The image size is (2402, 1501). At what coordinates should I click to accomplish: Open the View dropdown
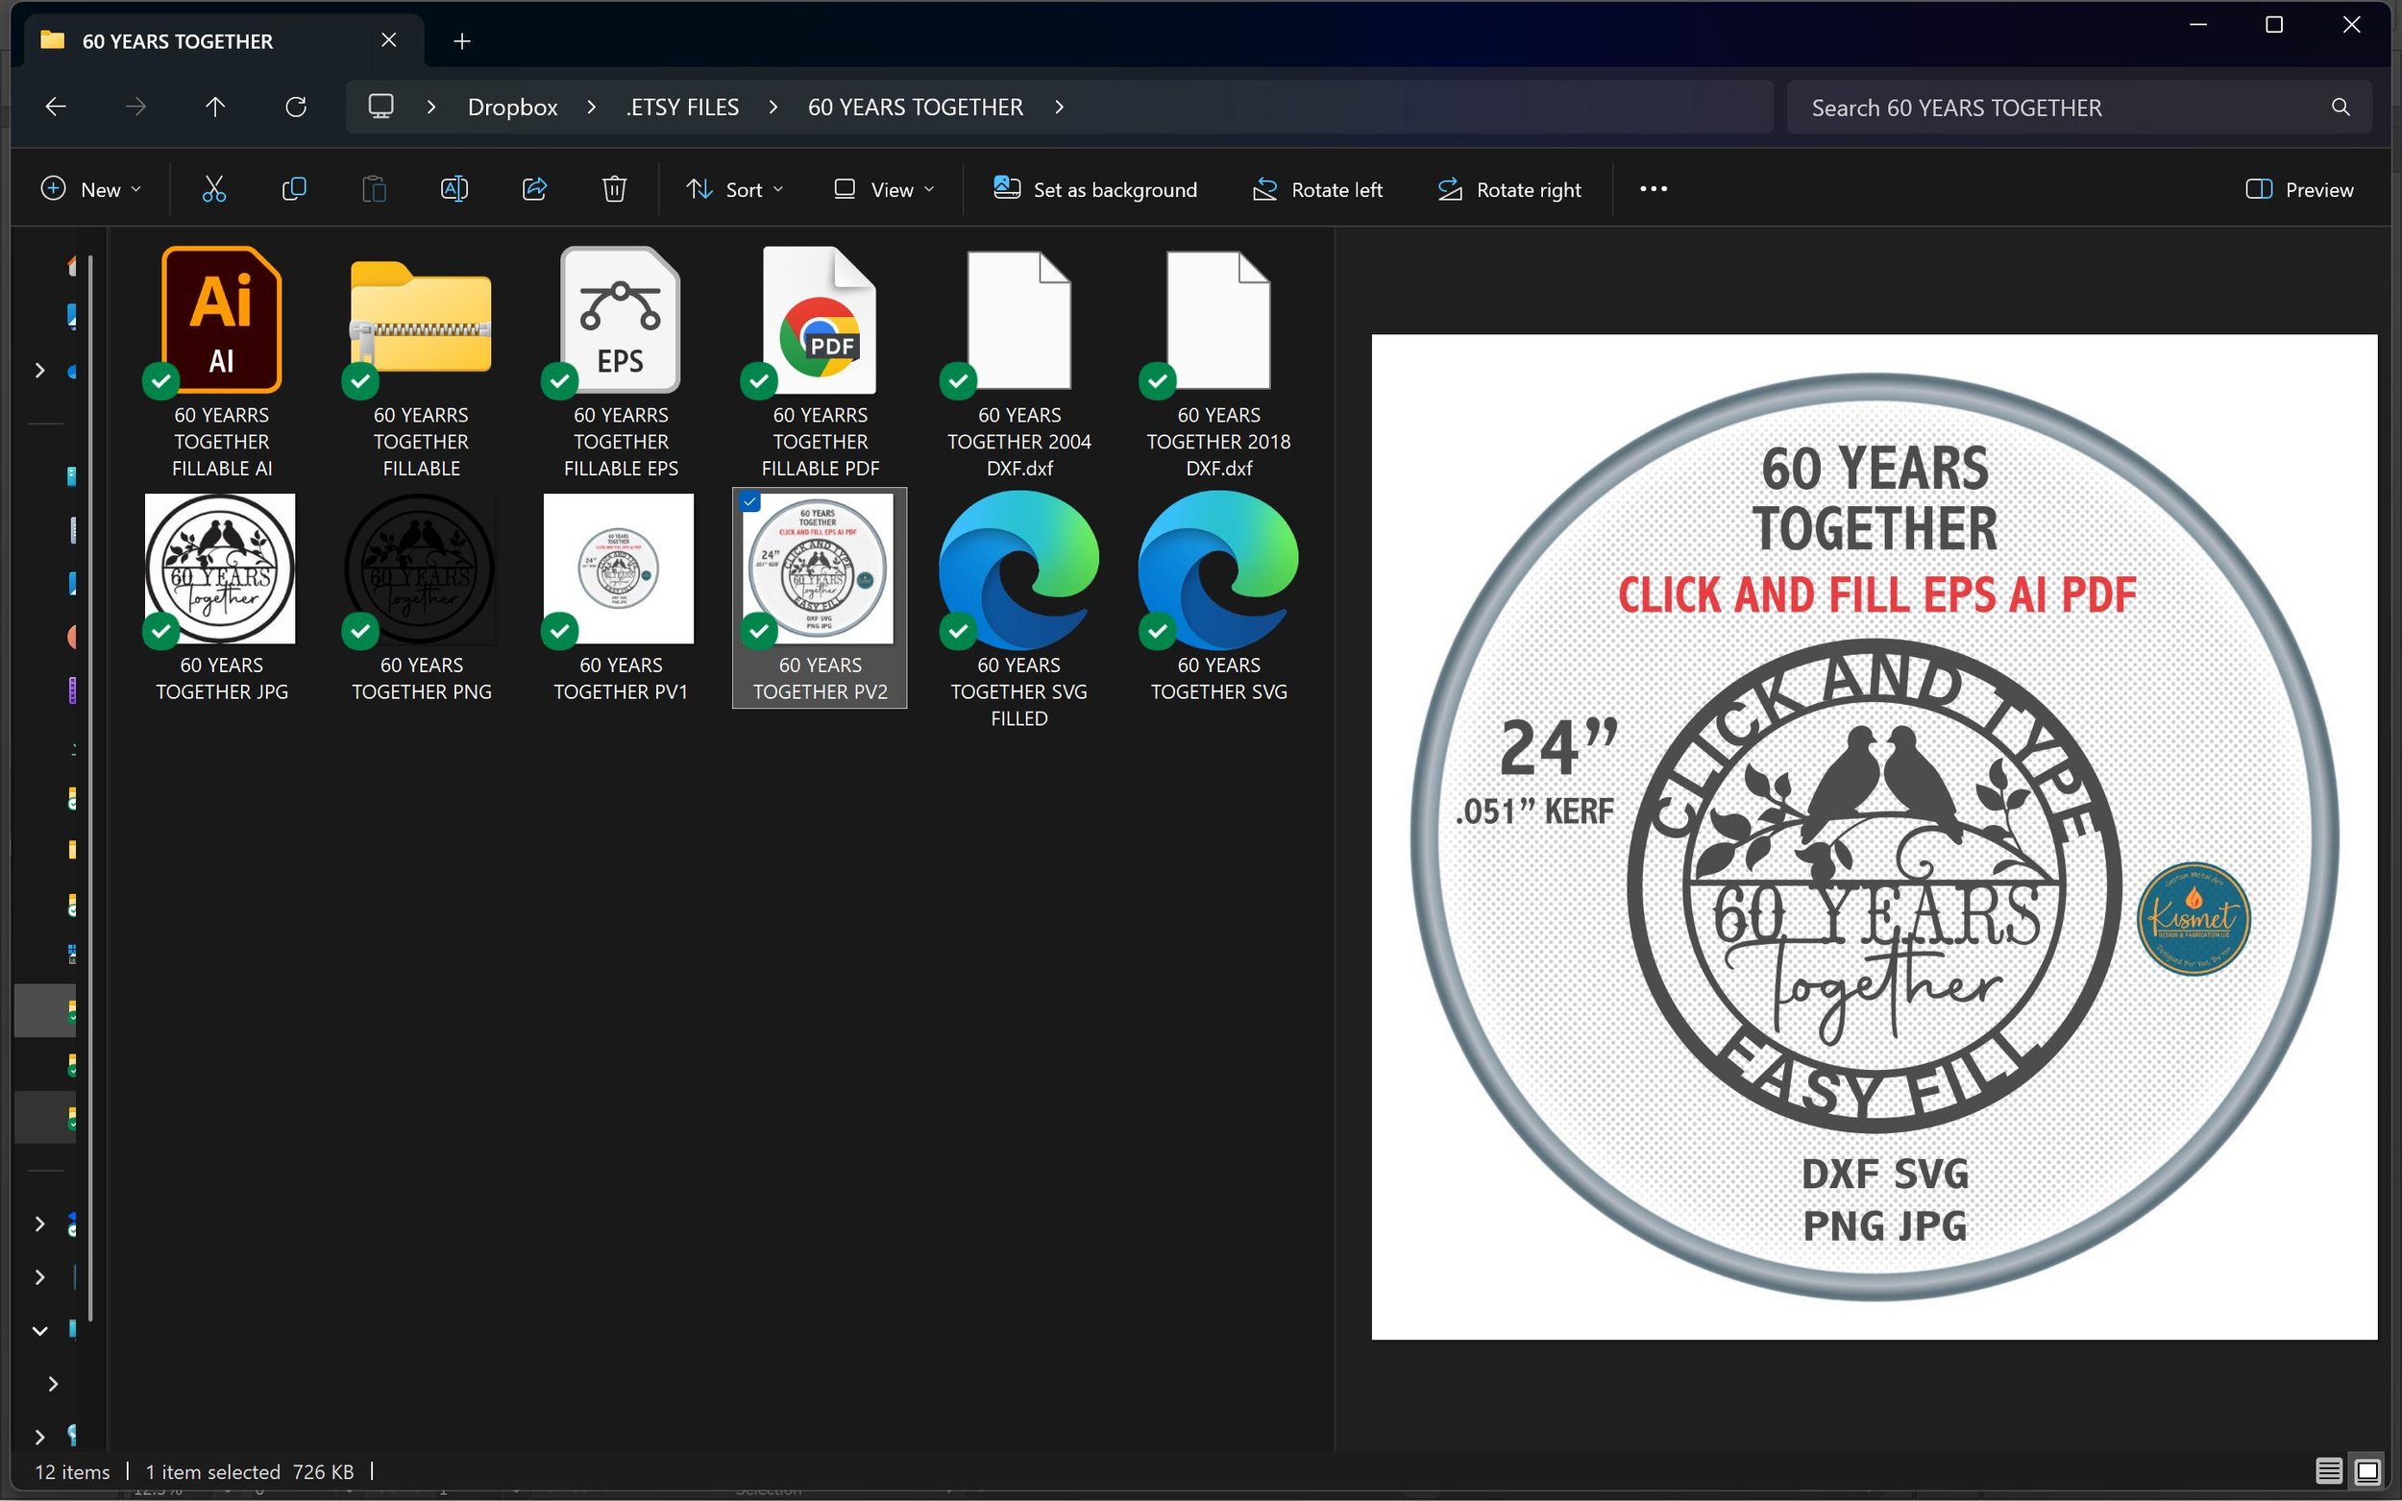(x=884, y=188)
